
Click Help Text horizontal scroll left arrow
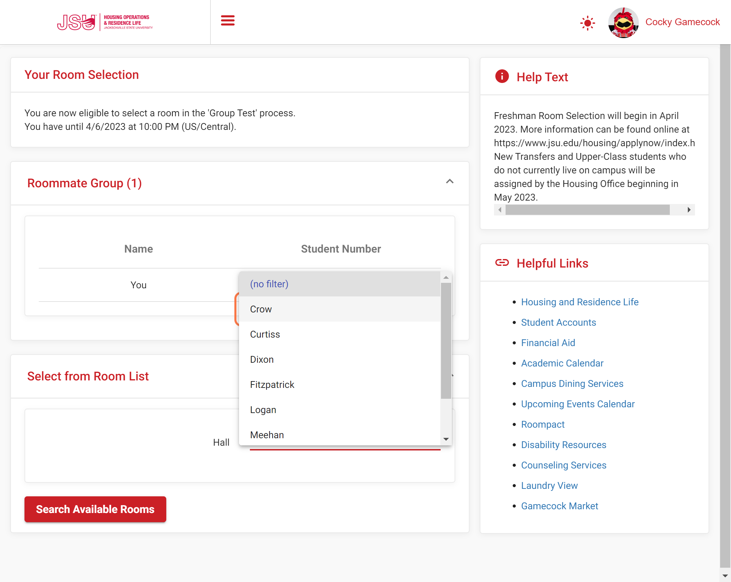click(500, 210)
